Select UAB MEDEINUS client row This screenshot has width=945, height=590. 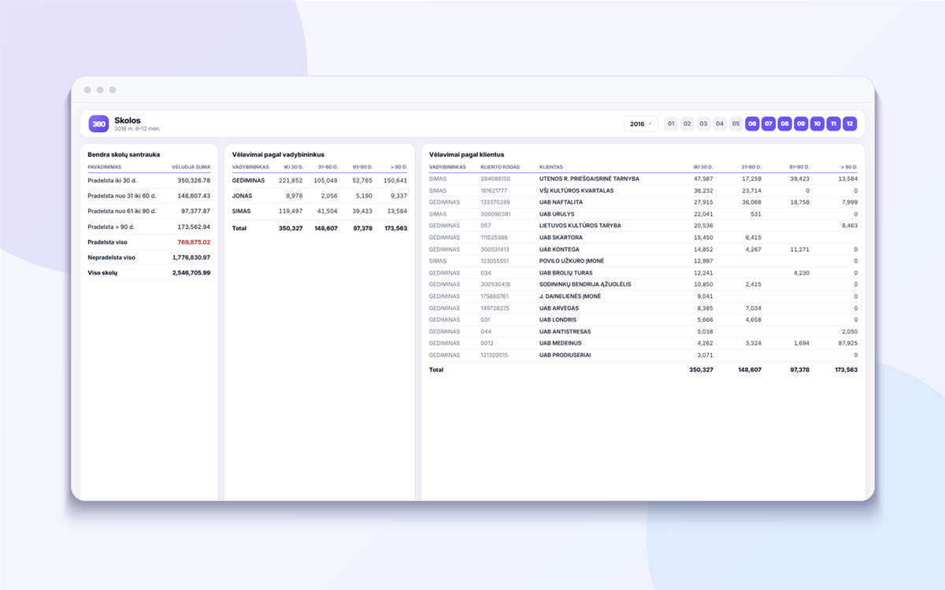point(643,343)
